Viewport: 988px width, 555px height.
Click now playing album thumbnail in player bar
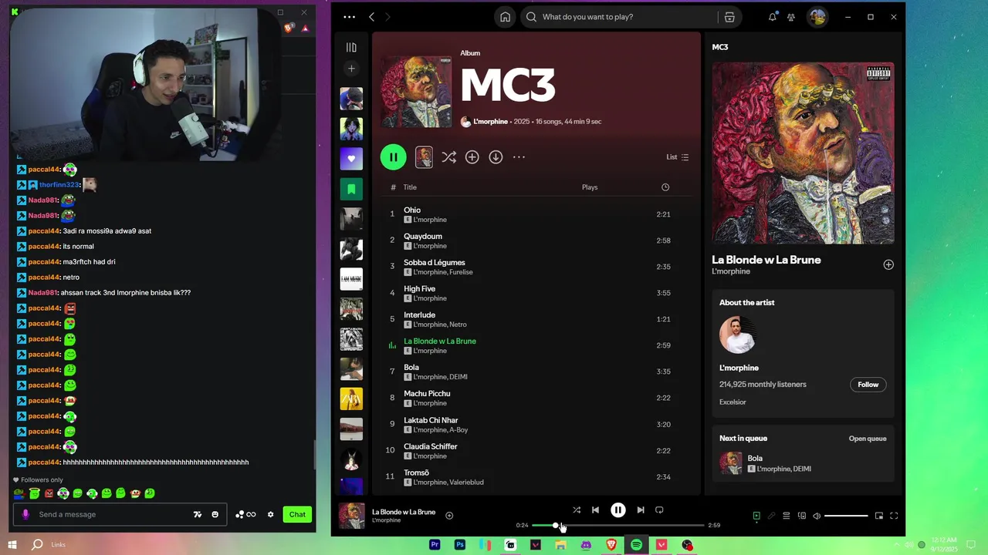[352, 516]
